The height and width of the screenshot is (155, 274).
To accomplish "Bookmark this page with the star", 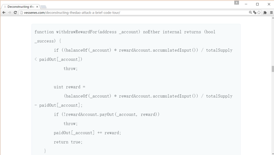I will pyautogui.click(x=259, y=13).
